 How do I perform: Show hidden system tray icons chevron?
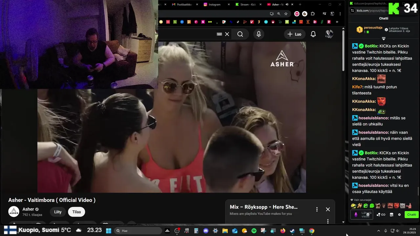(378, 231)
